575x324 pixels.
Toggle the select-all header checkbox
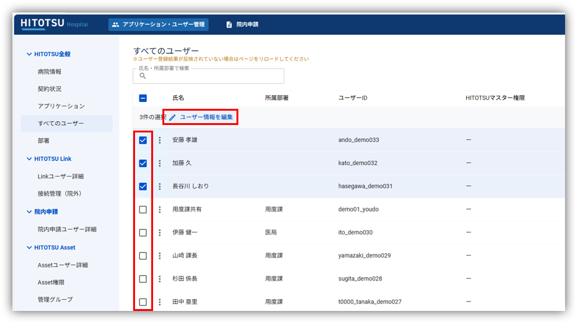coord(143,98)
